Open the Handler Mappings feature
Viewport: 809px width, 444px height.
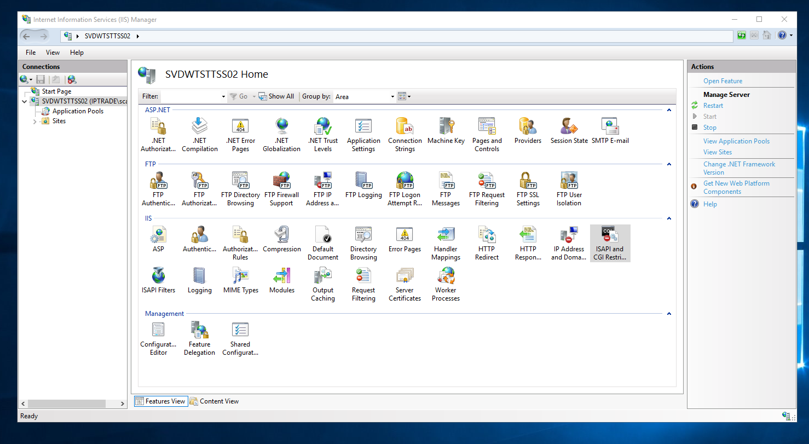tap(446, 243)
